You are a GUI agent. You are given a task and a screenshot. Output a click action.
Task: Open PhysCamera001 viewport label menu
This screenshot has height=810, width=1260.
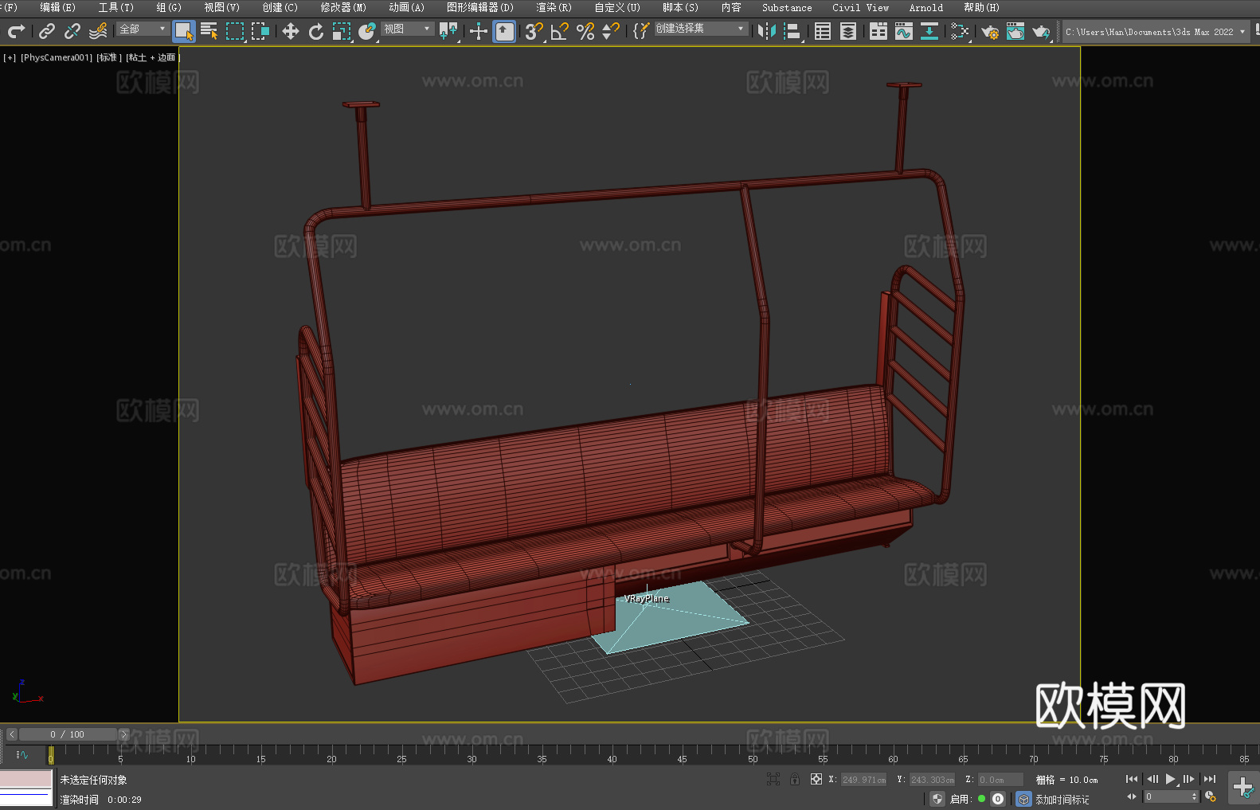pyautogui.click(x=57, y=57)
